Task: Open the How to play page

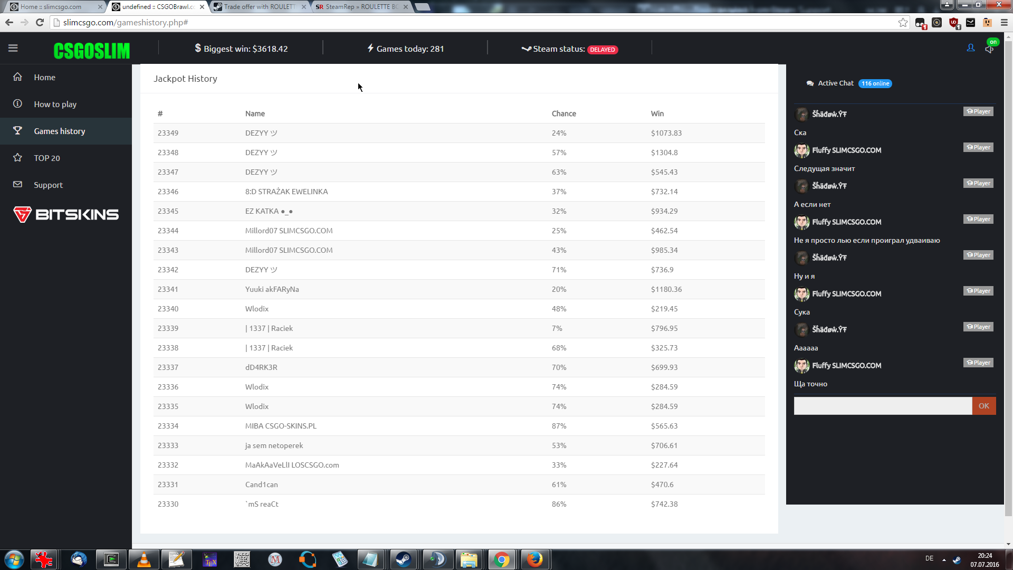Action: (x=55, y=104)
